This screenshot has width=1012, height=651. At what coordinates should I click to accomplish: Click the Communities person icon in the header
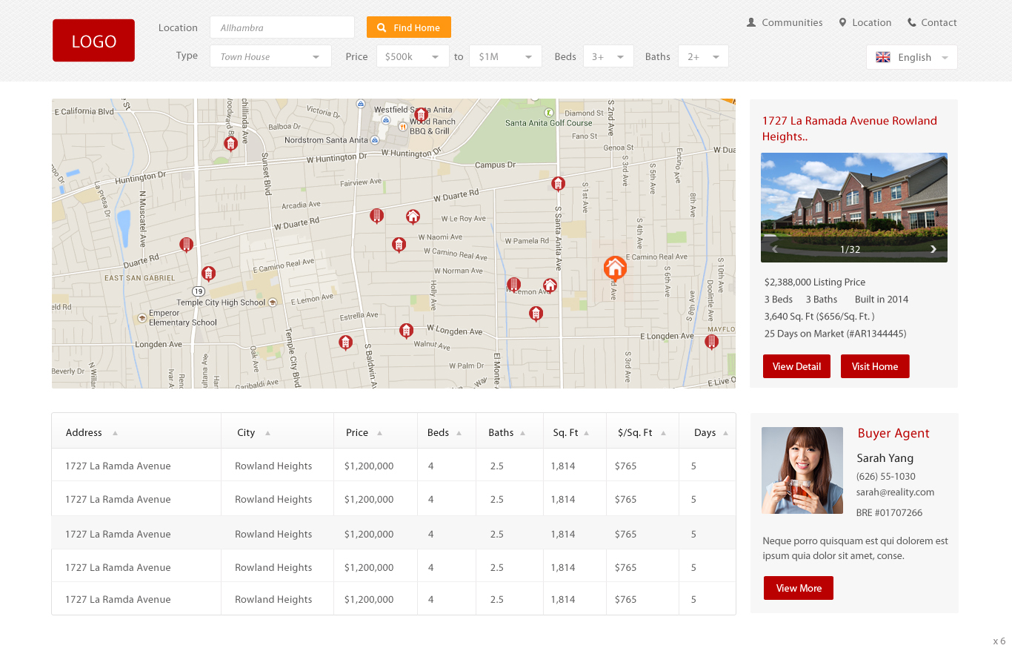[750, 22]
